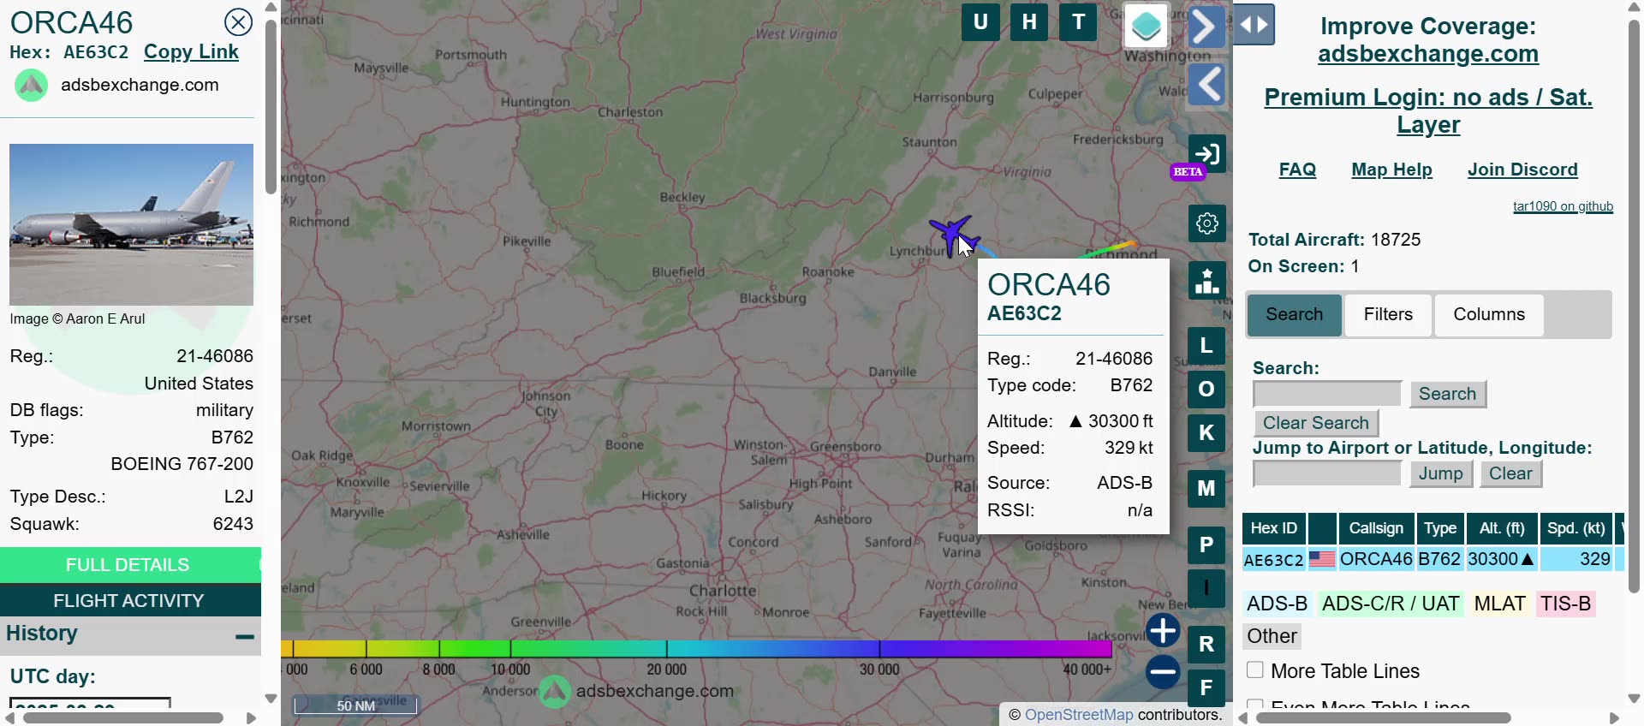Click the H map toggle button
Viewport: 1644px width, 726px height.
pos(1029,22)
